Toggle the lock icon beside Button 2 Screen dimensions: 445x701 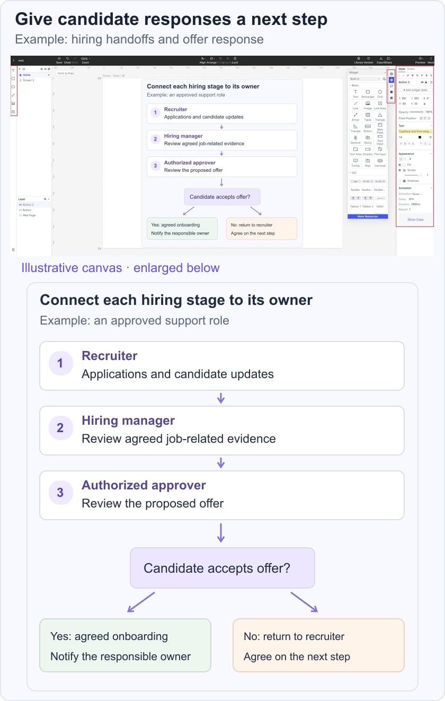click(x=426, y=82)
